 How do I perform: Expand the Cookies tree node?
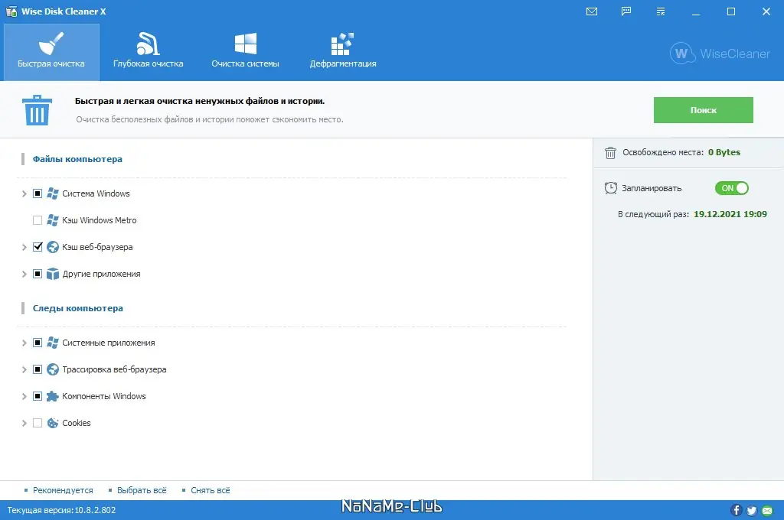(24, 423)
